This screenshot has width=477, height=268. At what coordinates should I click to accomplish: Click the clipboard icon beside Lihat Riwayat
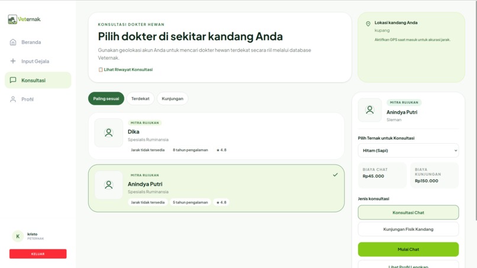(101, 70)
